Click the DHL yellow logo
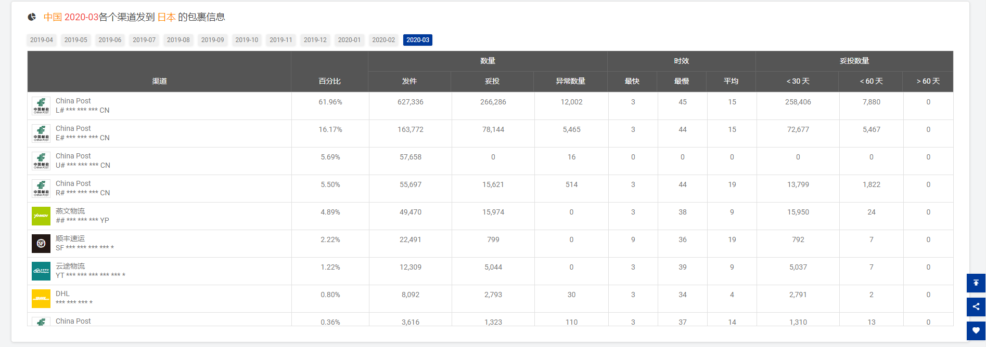986x347 pixels. coord(41,298)
